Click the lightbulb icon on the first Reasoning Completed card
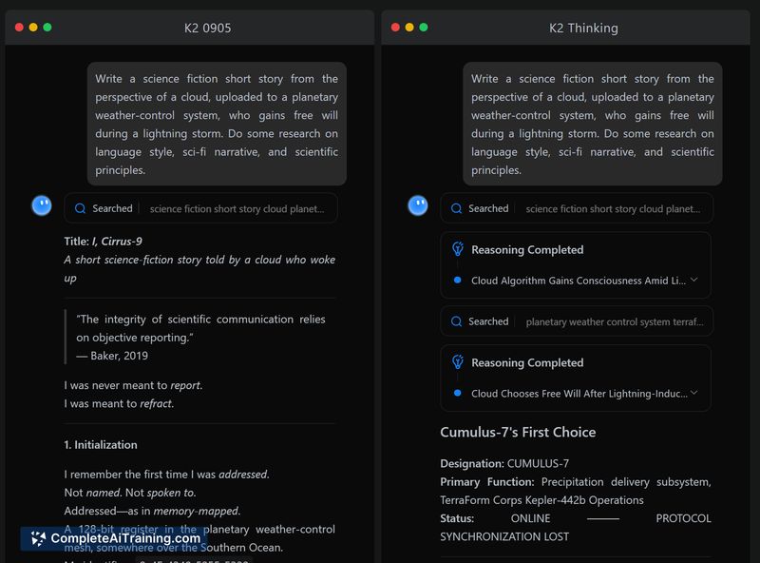 click(457, 249)
